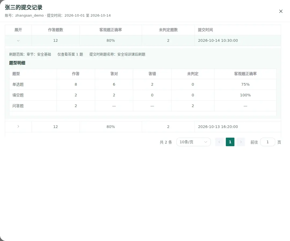Viewport: 290px width, 241px height.
Task: Collapse the expanded 2026-10-14 submission row
Action: [x=18, y=40]
